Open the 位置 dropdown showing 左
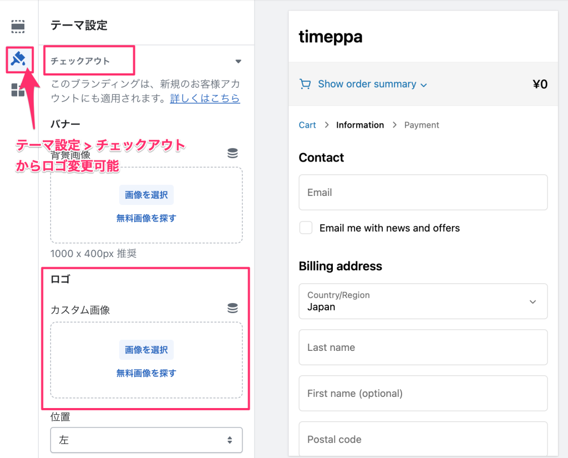Screen dimensions: 568x458 tap(146, 440)
